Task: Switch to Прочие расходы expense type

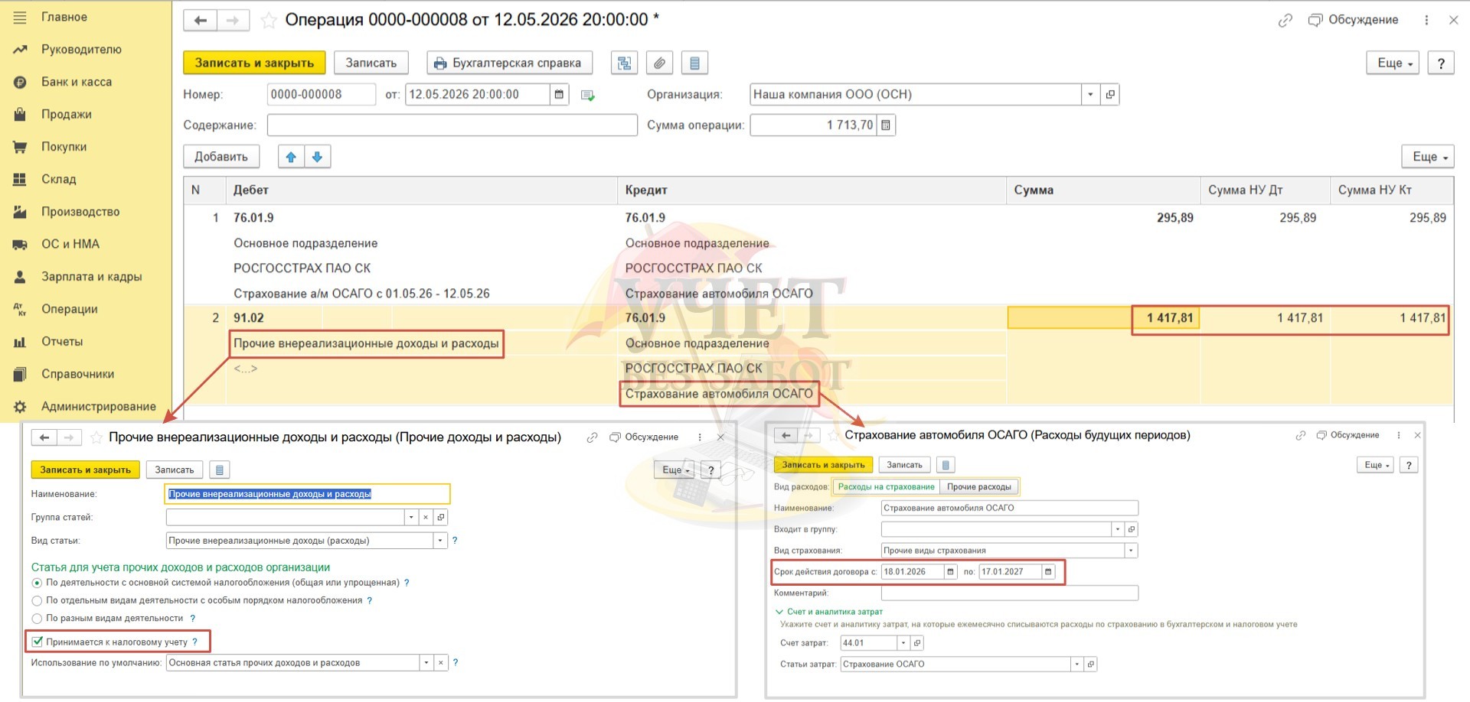Action: click(978, 486)
